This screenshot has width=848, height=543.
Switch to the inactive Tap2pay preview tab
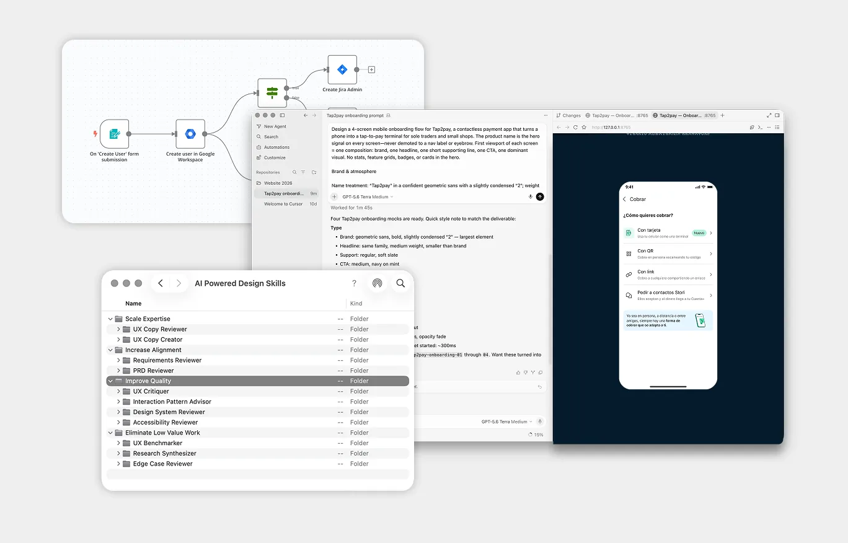coord(616,115)
